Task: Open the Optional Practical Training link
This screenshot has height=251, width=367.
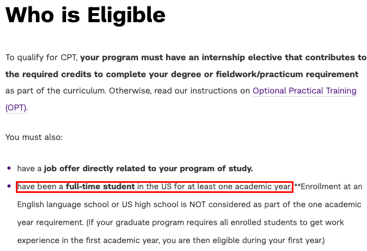Action: 304,91
